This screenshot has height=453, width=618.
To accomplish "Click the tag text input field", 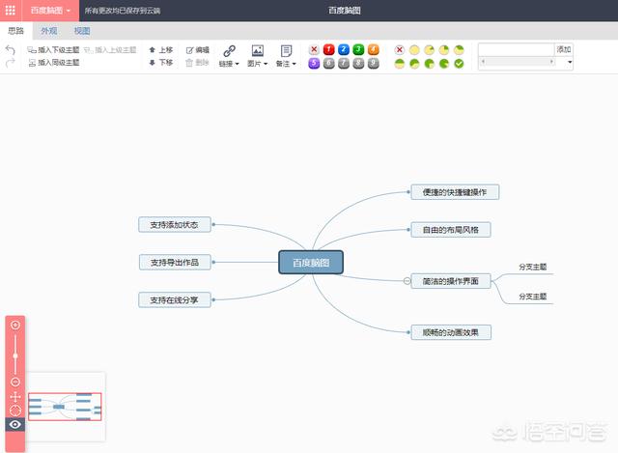I will tap(517, 49).
